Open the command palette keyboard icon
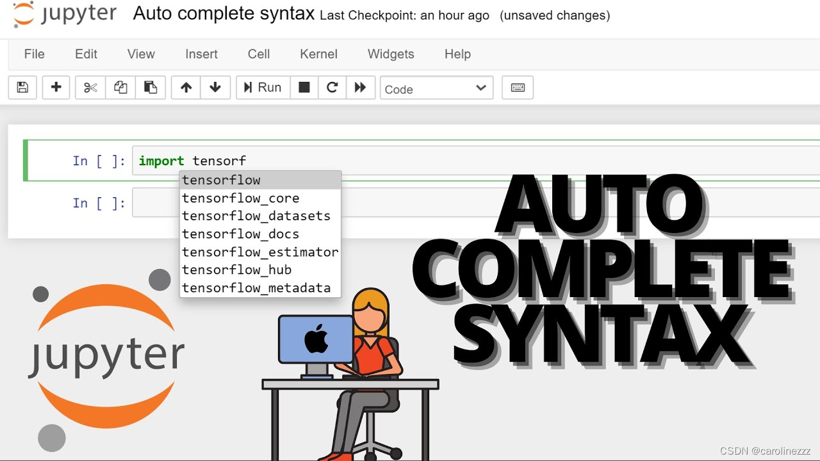This screenshot has height=461, width=820. point(518,88)
